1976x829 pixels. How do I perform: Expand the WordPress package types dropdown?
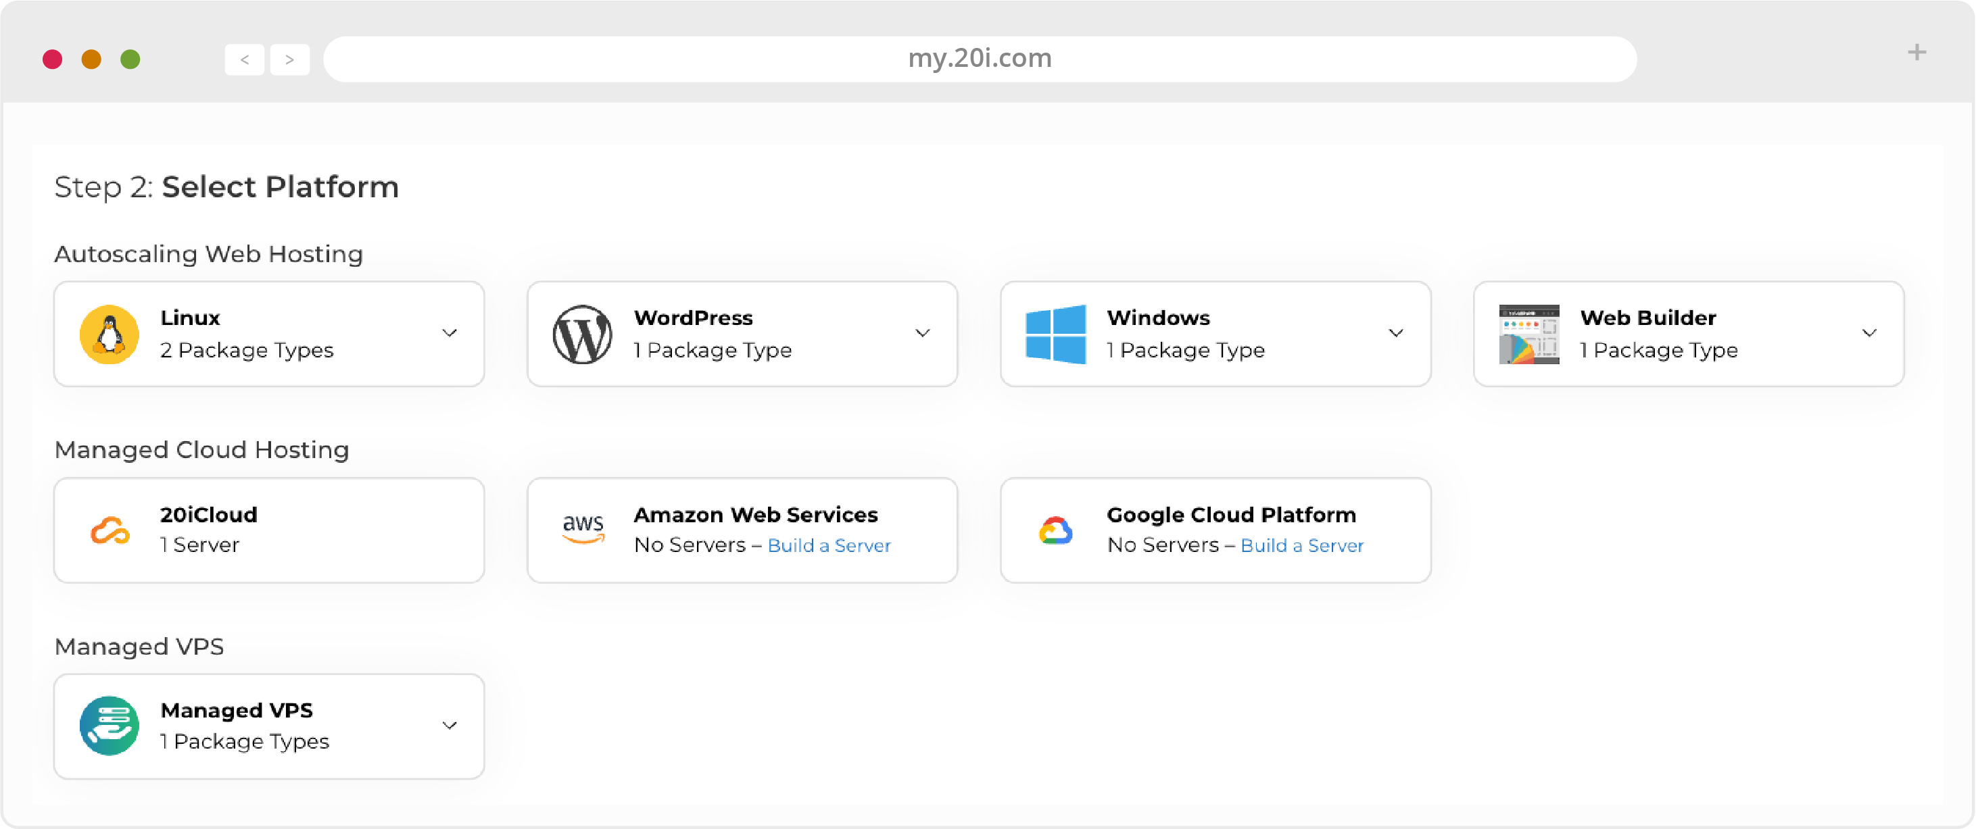coord(923,332)
